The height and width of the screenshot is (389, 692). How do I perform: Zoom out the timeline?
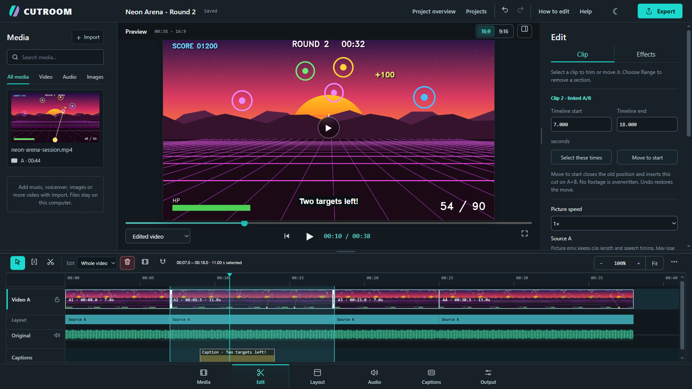(601, 263)
